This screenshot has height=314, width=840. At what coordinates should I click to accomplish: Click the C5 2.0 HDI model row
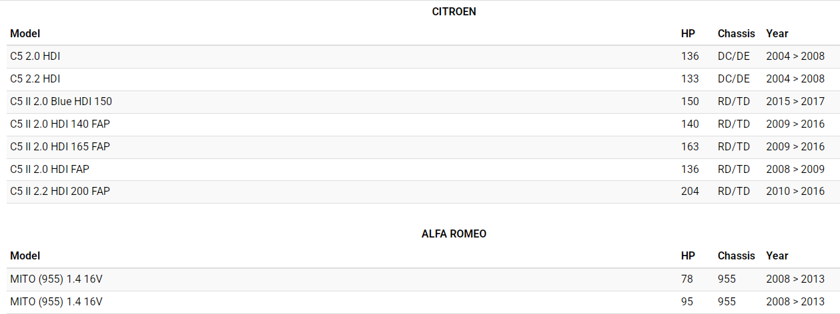(35, 57)
